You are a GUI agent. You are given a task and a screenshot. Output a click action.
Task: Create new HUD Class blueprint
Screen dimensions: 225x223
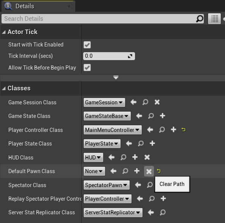pos(135,157)
